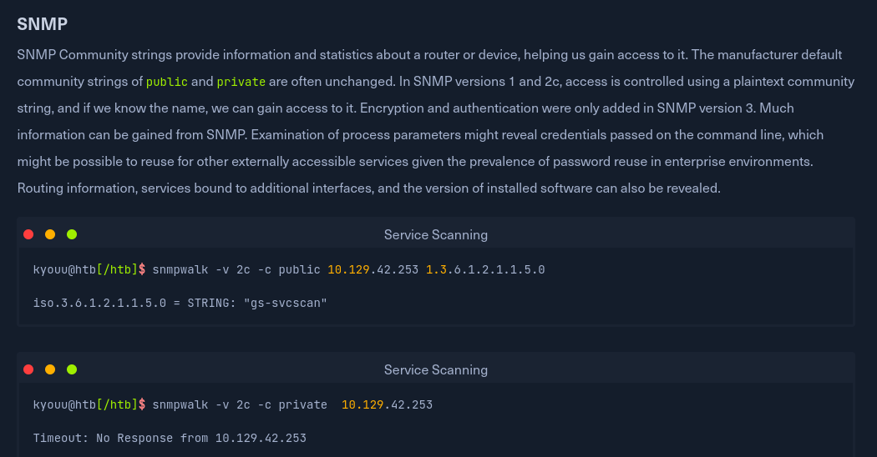Click the "Timeout: No Response" output line
877x457 pixels.
pos(170,438)
